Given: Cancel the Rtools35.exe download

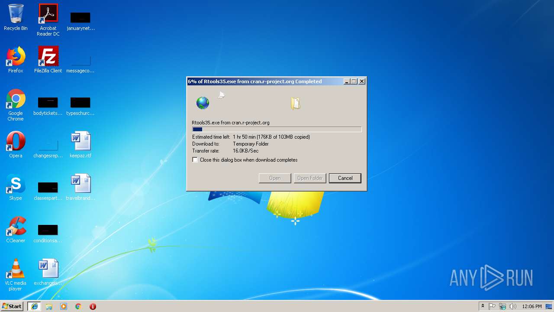Looking at the screenshot, I should tap(345, 178).
